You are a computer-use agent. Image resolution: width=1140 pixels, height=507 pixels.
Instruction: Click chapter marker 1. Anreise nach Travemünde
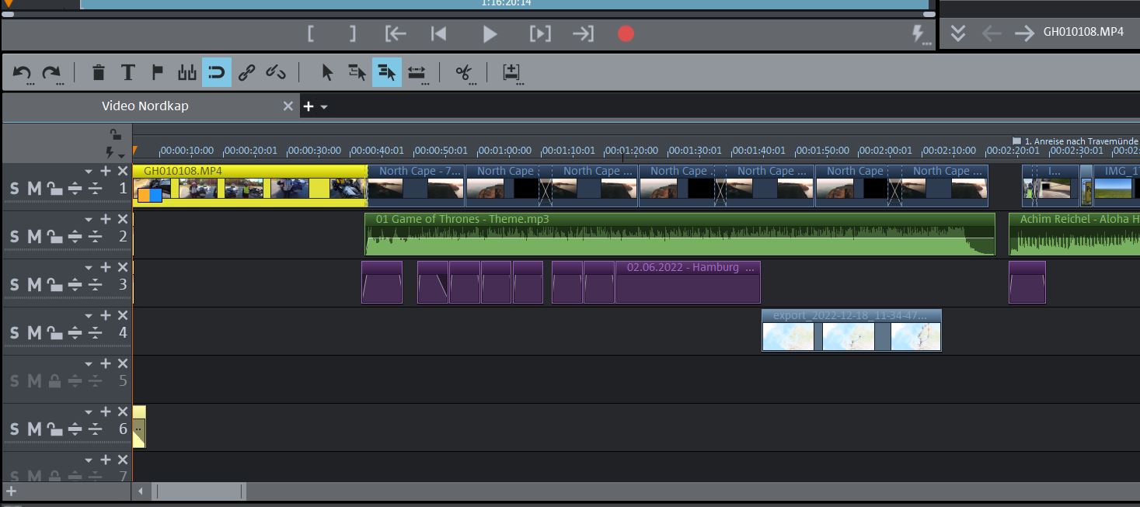pos(1076,141)
